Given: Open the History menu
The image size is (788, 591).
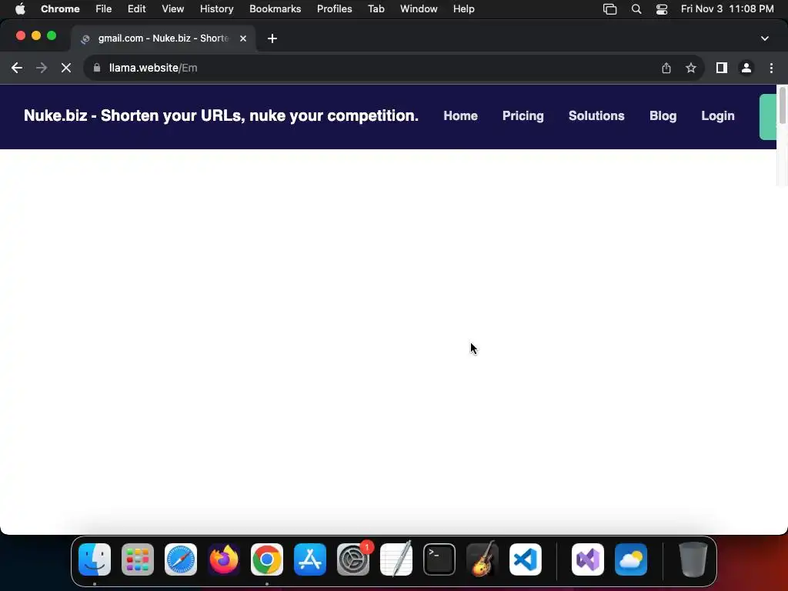Looking at the screenshot, I should [216, 9].
